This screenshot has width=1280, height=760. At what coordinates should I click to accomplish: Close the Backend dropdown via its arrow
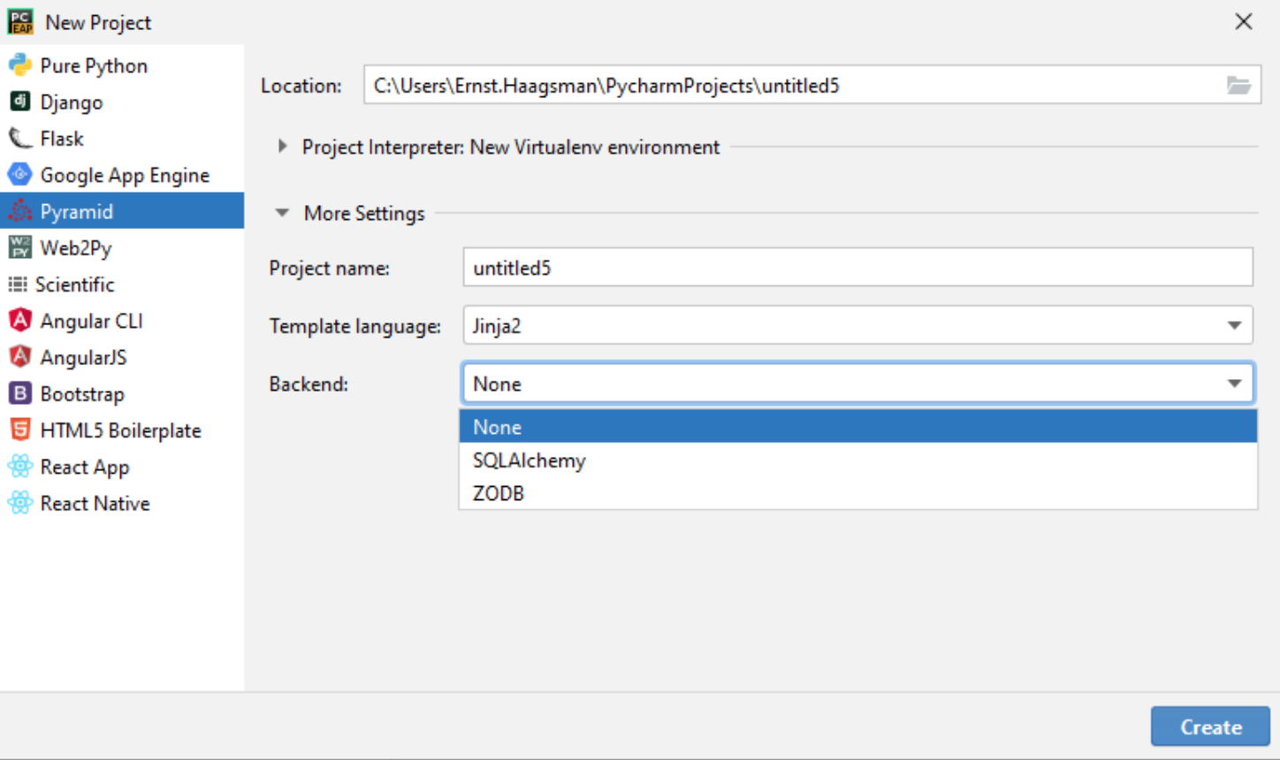[1234, 384]
